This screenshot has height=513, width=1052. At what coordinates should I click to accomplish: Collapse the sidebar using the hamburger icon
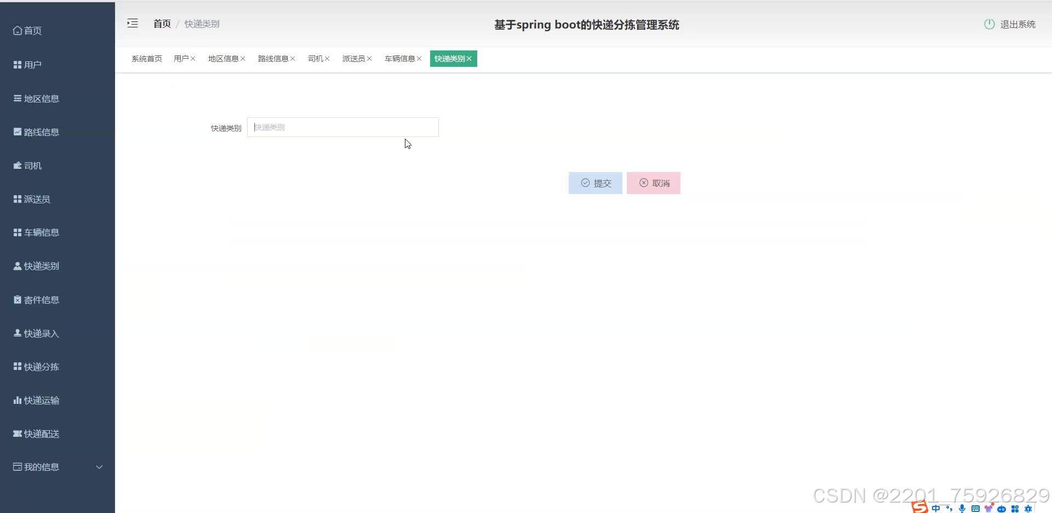[132, 24]
